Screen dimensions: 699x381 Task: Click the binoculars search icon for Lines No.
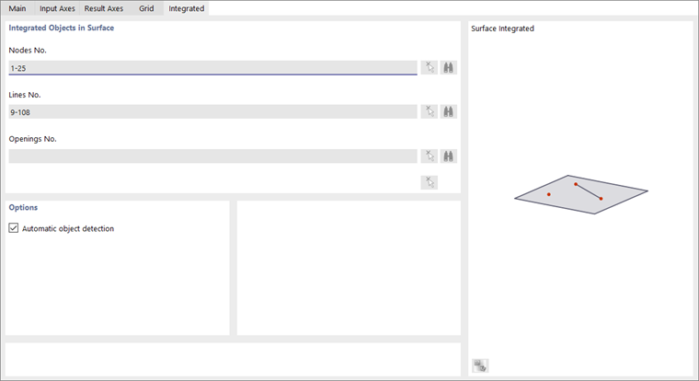(x=449, y=111)
